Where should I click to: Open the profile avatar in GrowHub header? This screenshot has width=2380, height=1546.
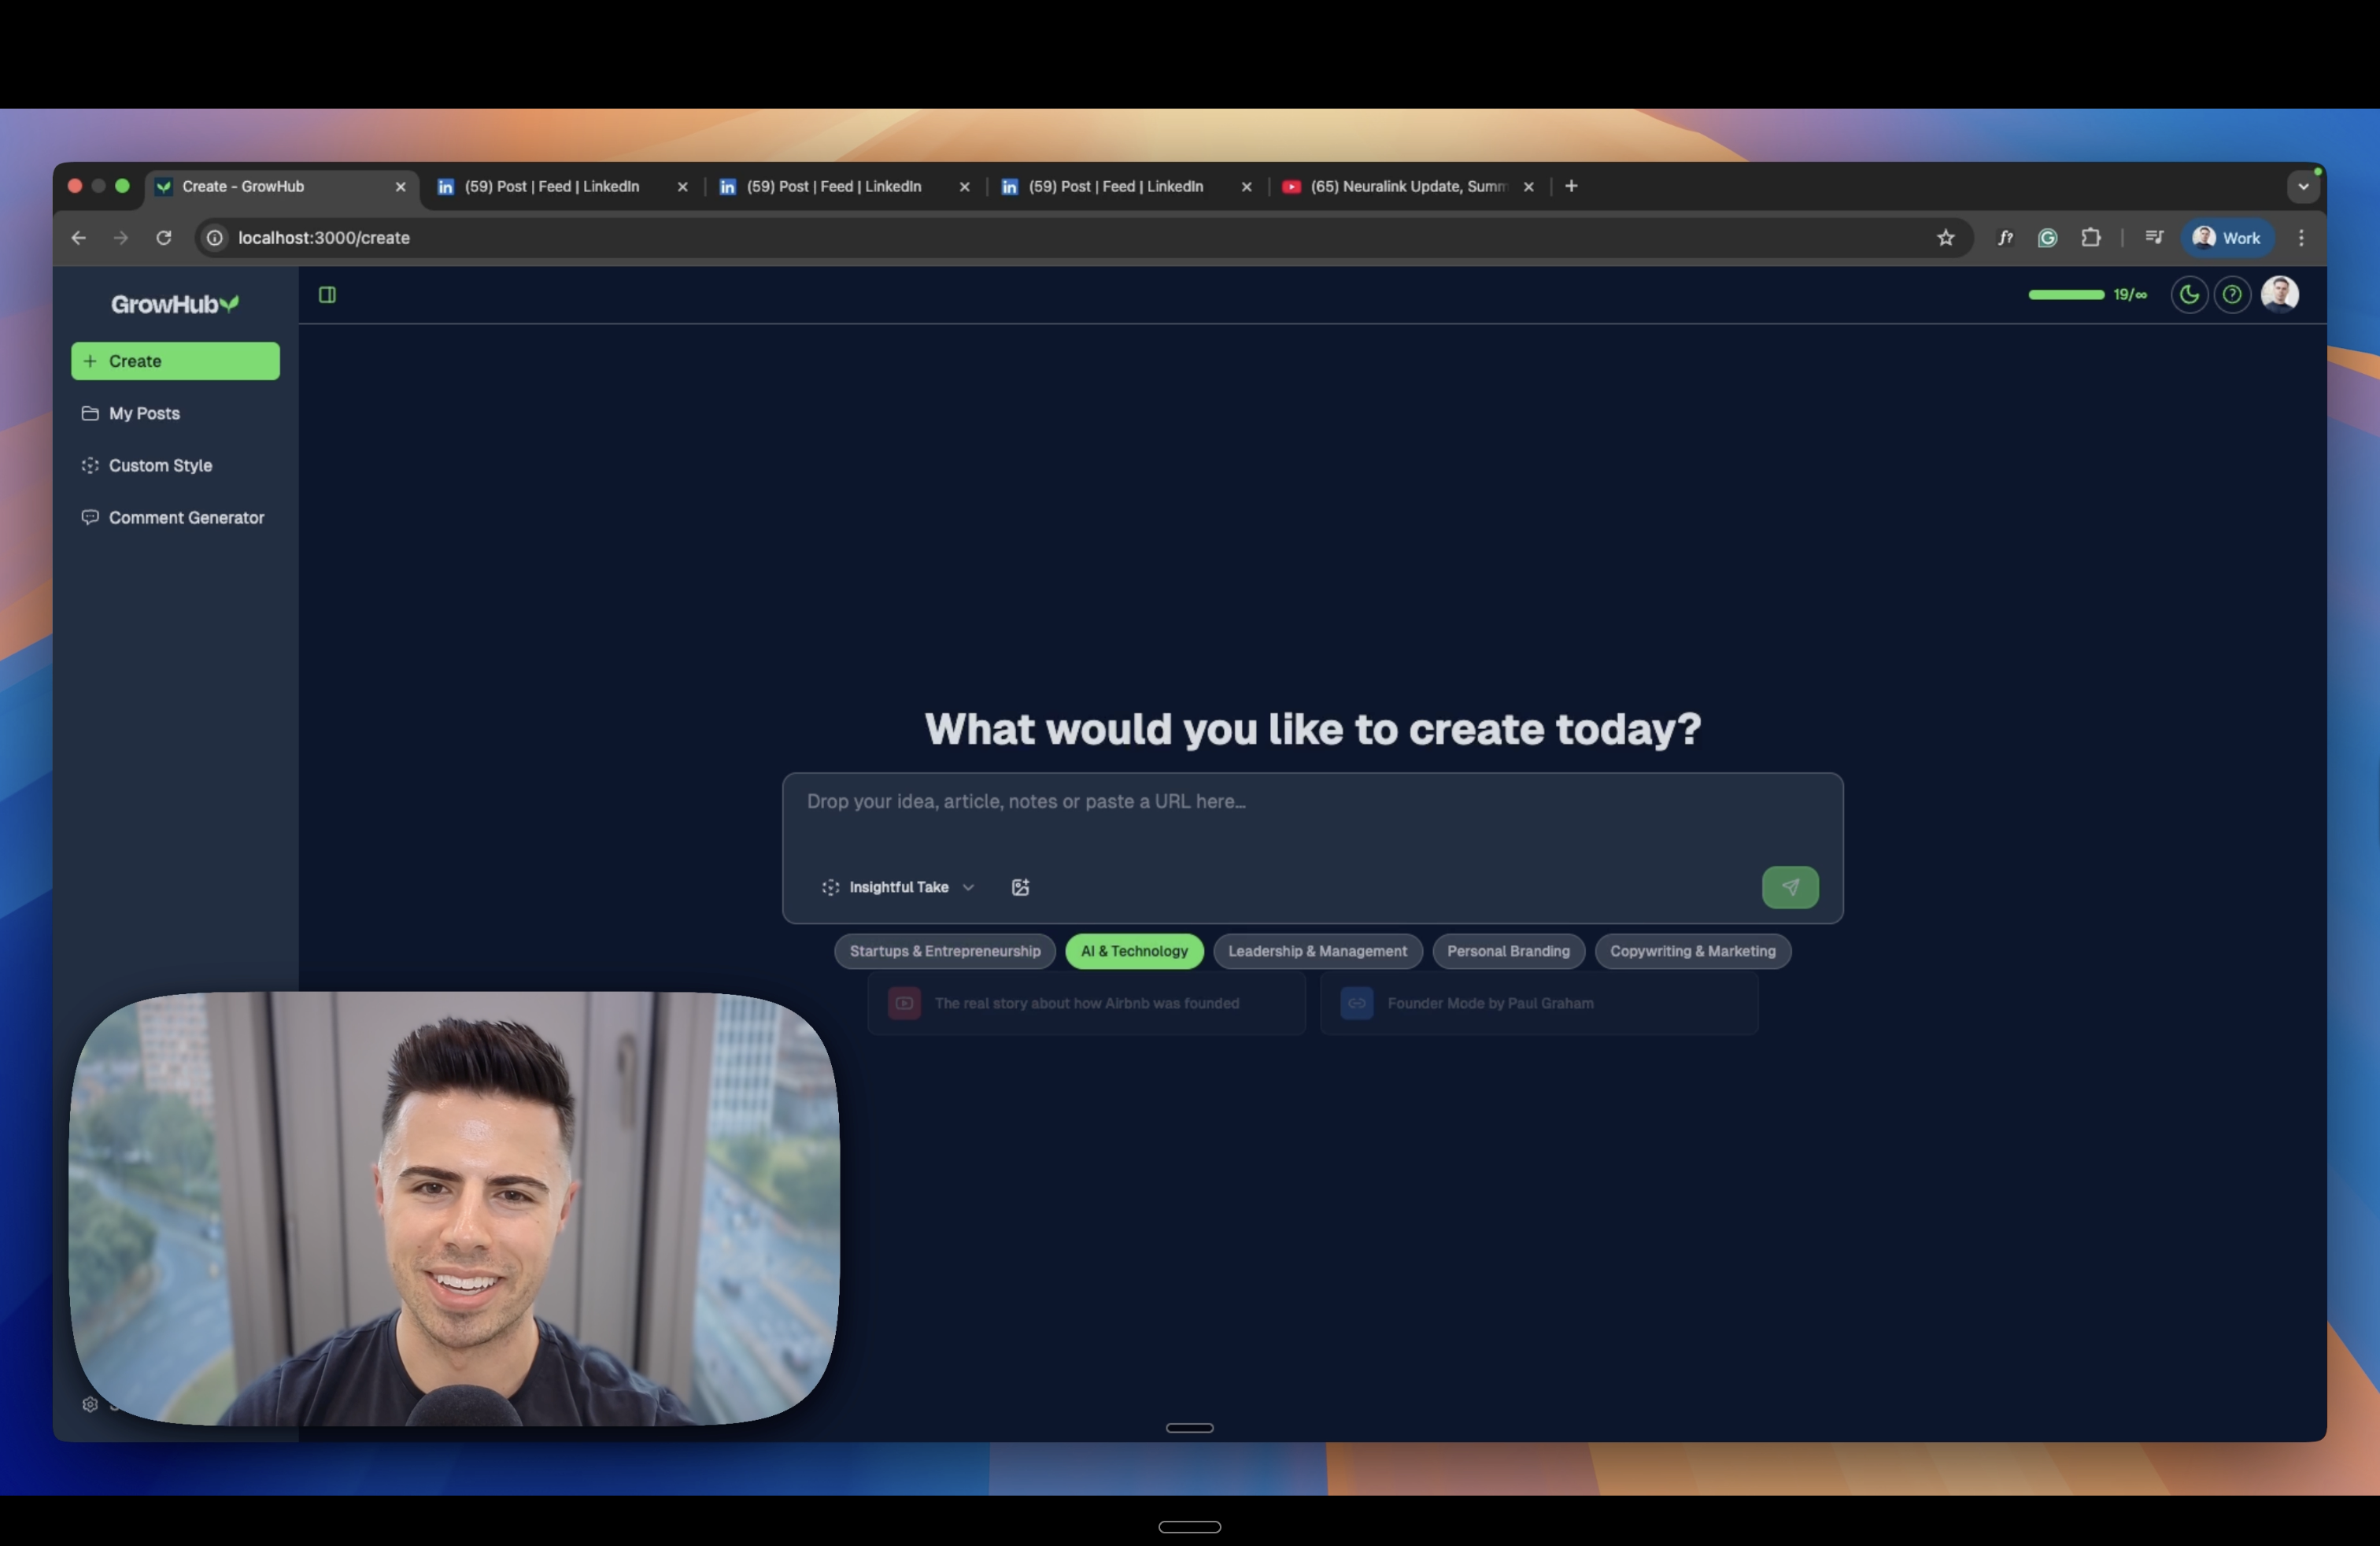click(x=2280, y=294)
